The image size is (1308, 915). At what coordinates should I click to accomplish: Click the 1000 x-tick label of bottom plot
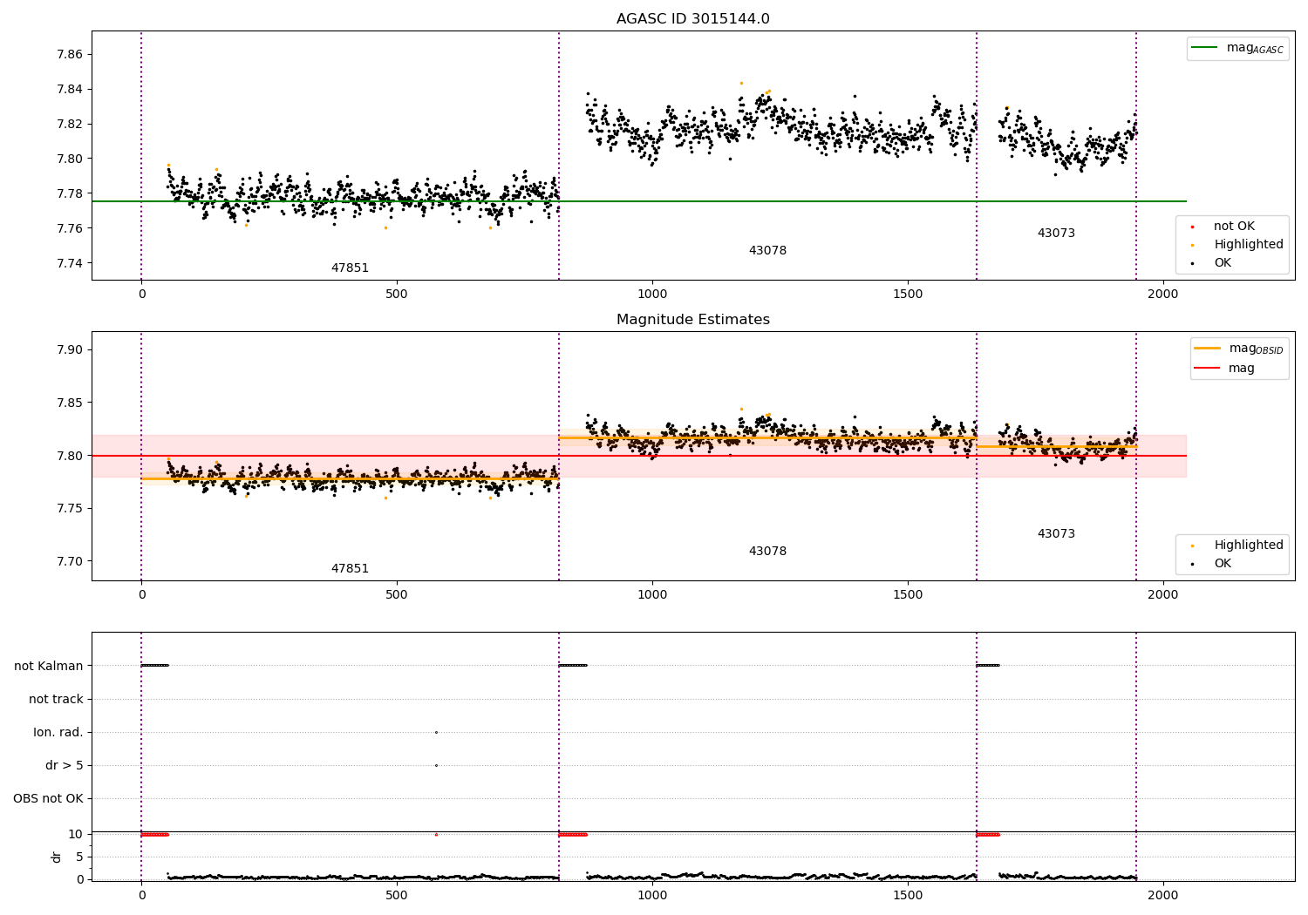(652, 896)
